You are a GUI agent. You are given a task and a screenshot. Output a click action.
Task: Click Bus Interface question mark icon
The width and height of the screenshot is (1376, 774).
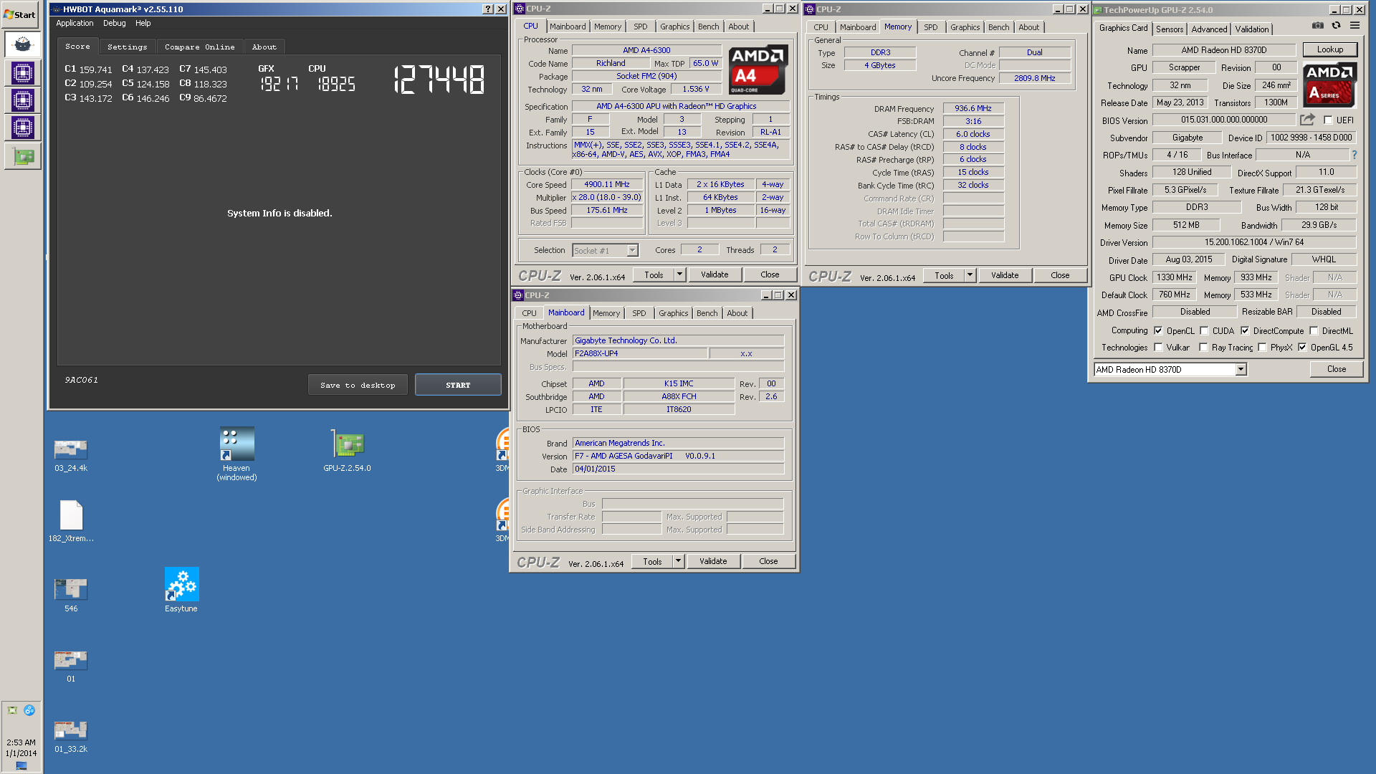click(x=1354, y=155)
